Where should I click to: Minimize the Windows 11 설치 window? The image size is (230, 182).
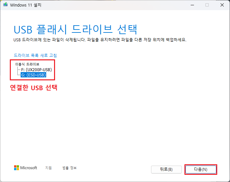coord(192,5)
